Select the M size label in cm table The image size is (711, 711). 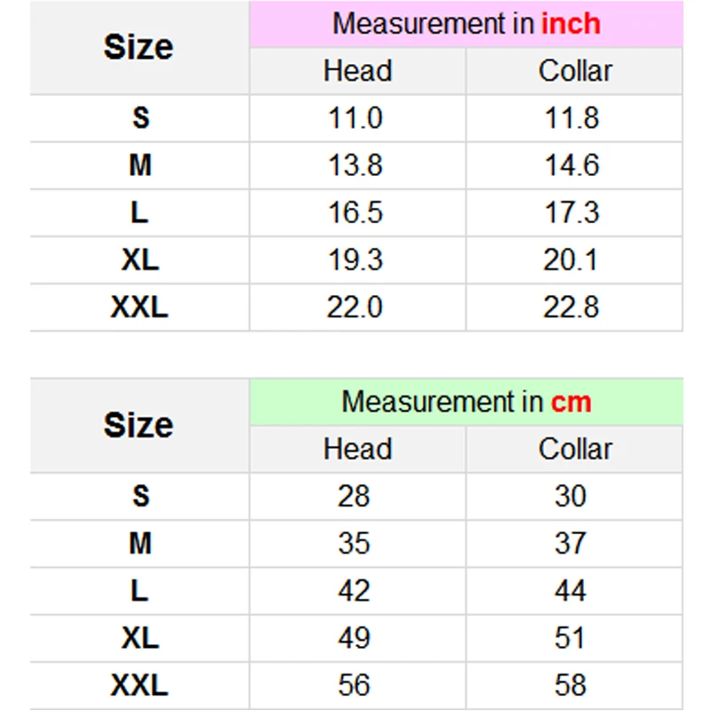[x=140, y=543]
